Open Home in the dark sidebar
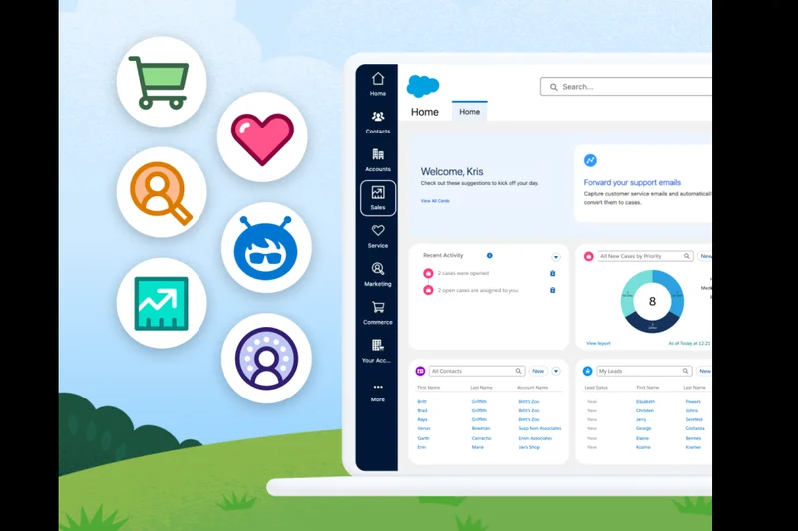Image resolution: width=798 pixels, height=531 pixels. 378,84
